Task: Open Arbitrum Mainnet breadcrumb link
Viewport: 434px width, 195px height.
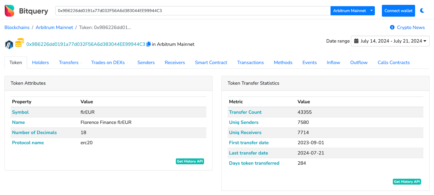Action: tap(54, 27)
